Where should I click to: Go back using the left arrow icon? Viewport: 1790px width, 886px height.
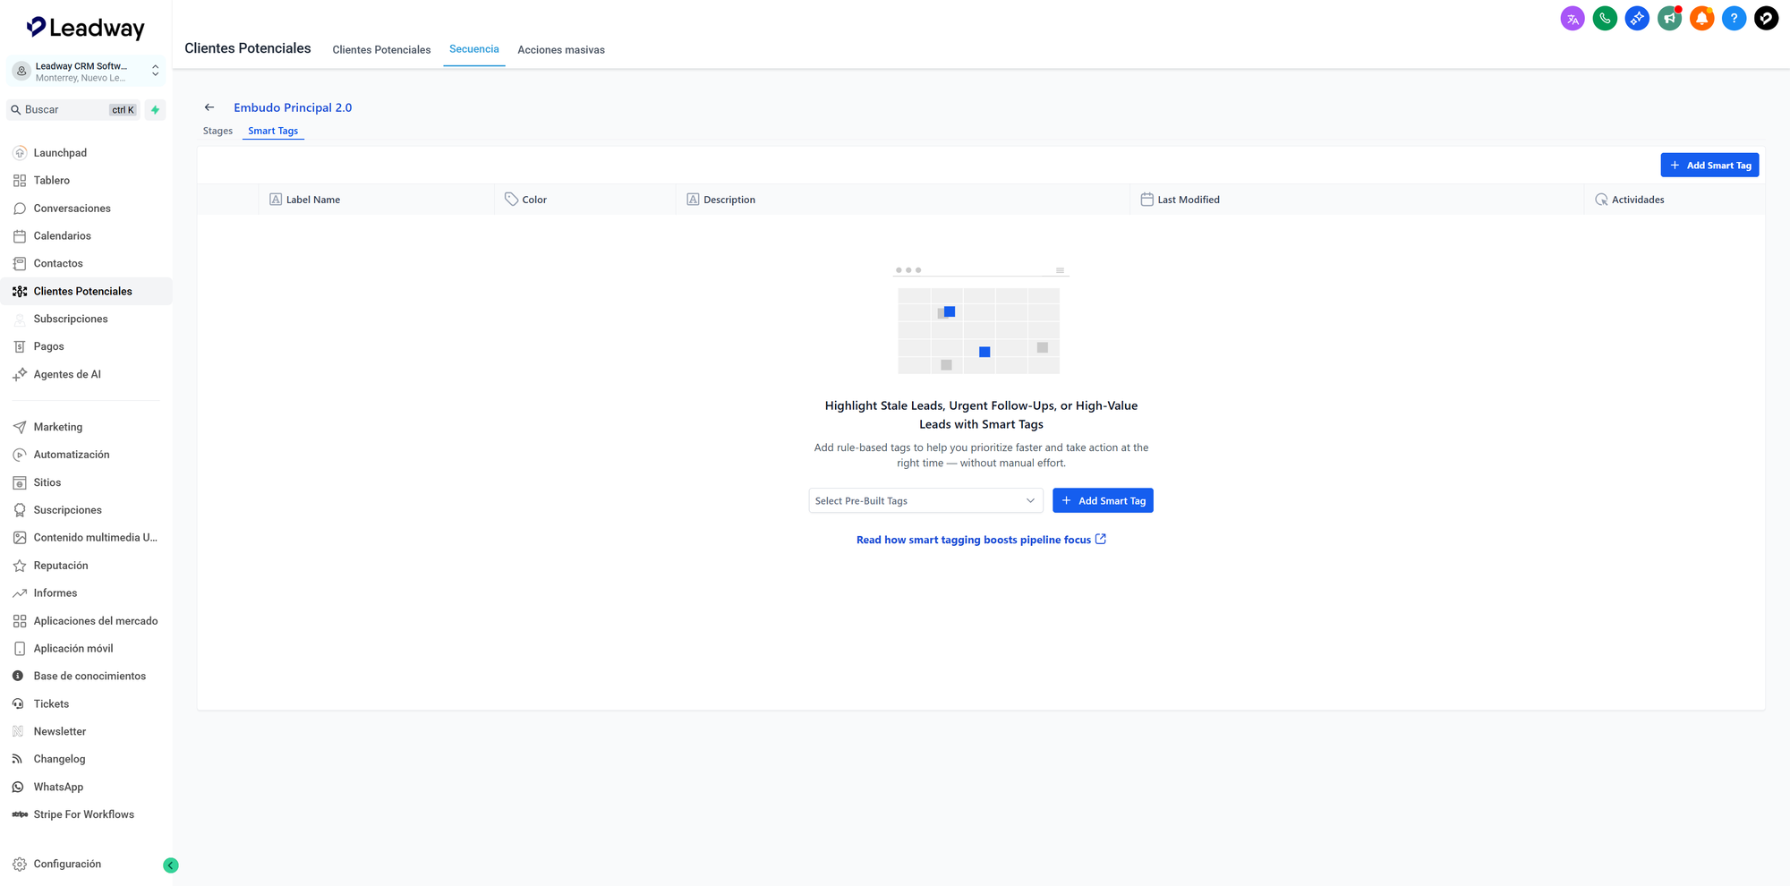(x=209, y=107)
